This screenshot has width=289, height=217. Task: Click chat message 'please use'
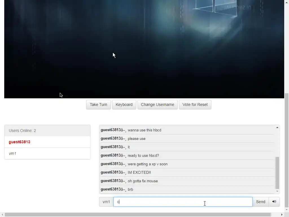click(137, 138)
